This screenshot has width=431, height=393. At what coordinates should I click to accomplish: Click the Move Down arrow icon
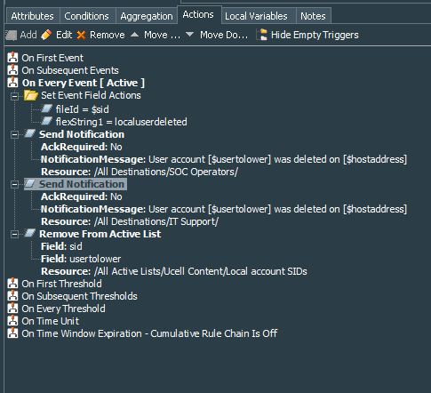point(189,35)
